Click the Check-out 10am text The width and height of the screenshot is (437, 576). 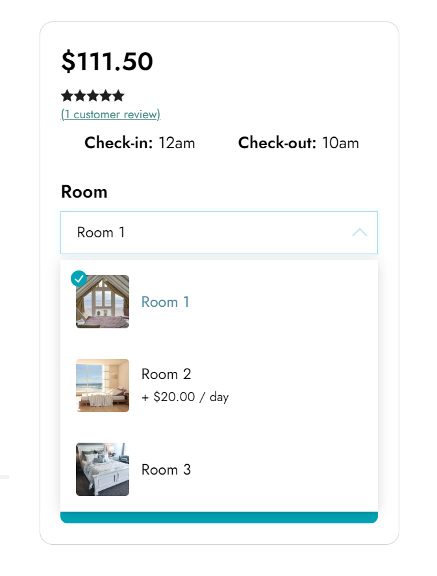click(x=299, y=143)
